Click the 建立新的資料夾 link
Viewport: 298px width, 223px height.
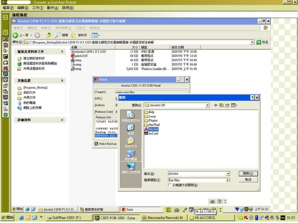[34, 58]
